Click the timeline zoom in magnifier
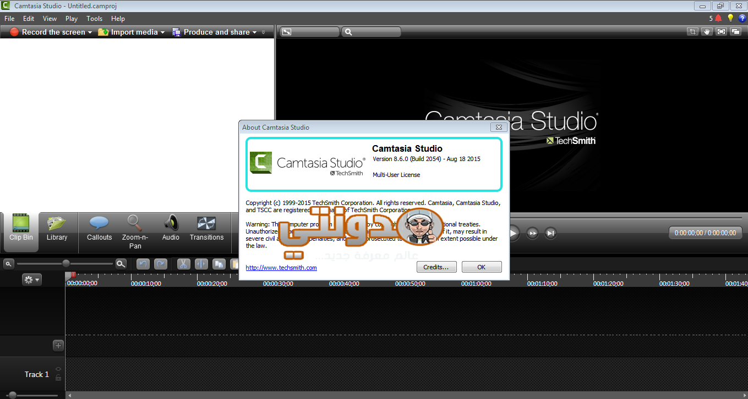 121,264
